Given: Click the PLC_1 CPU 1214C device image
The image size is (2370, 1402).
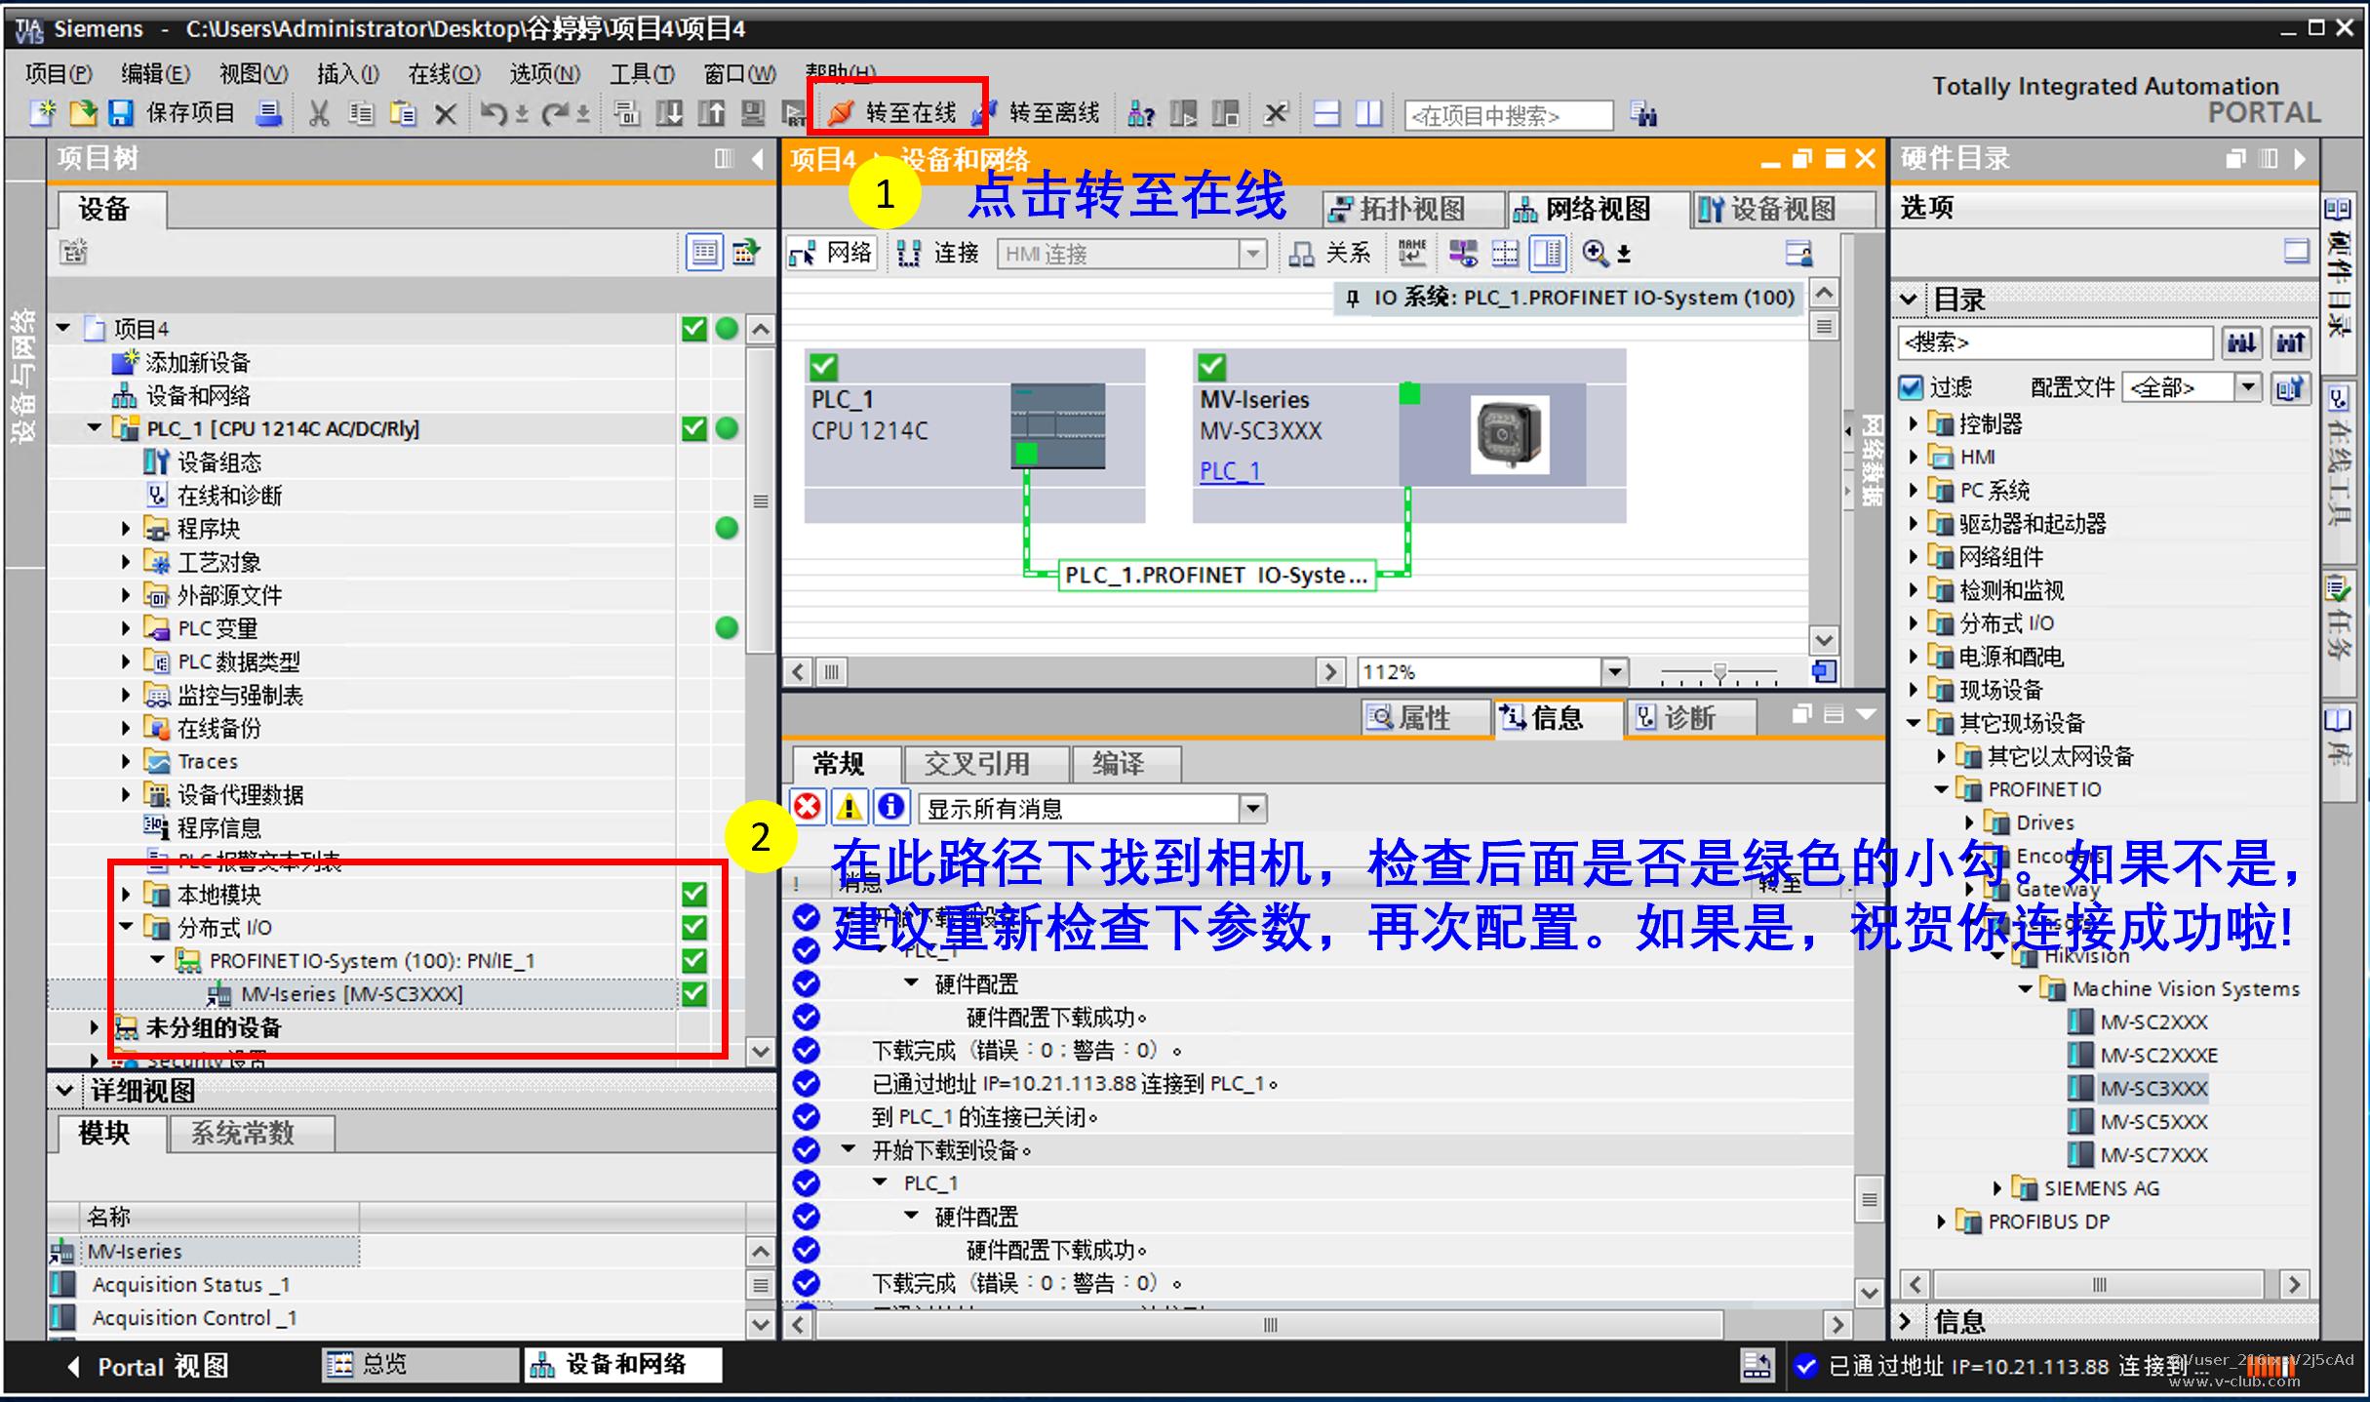Looking at the screenshot, I should 1058,426.
